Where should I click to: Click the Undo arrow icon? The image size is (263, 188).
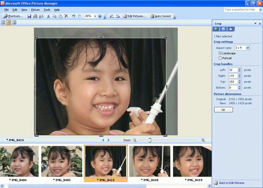click(x=73, y=16)
